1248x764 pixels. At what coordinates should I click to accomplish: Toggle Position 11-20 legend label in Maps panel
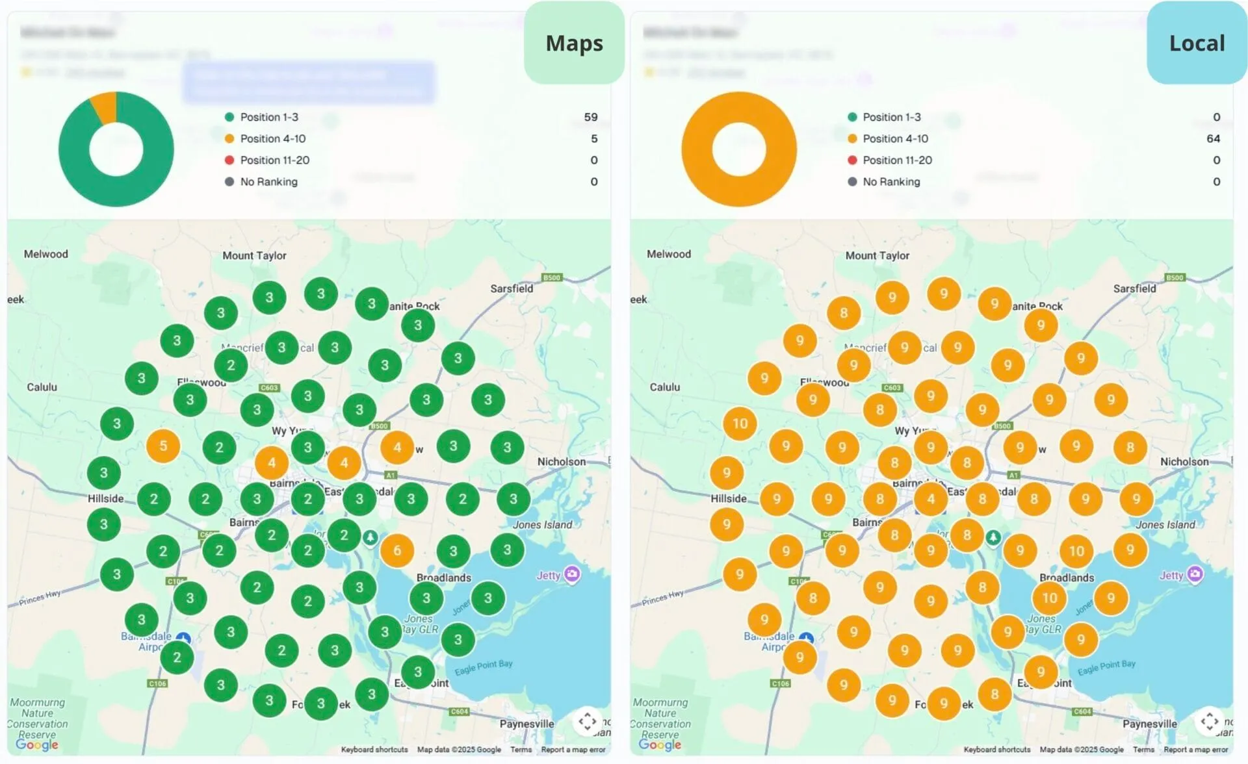[275, 160]
